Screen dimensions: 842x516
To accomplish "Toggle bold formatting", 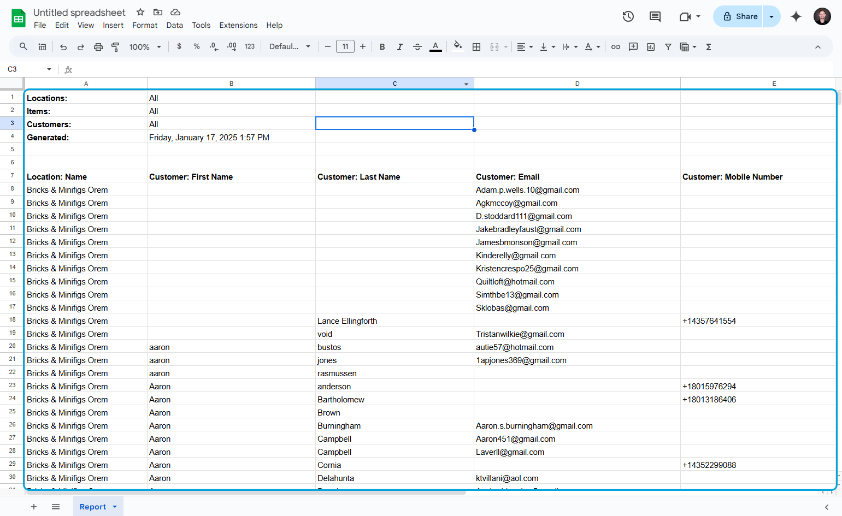I will tap(382, 47).
